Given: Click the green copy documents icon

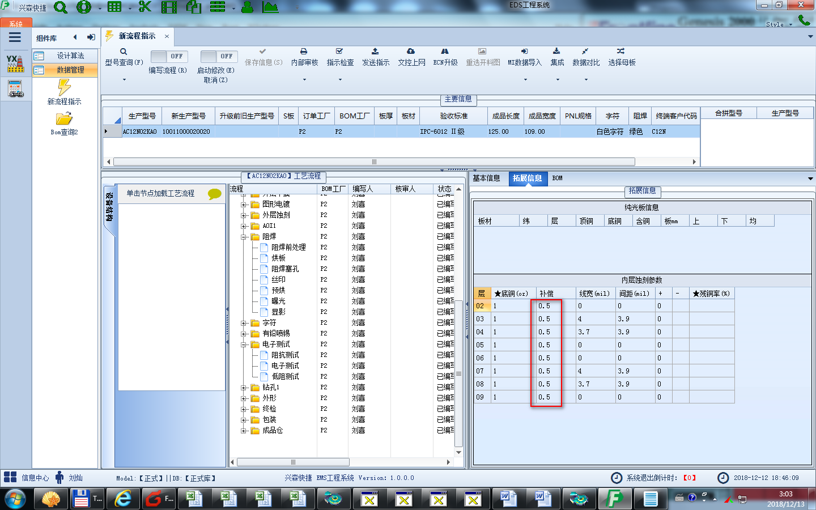Looking at the screenshot, I should click(194, 7).
